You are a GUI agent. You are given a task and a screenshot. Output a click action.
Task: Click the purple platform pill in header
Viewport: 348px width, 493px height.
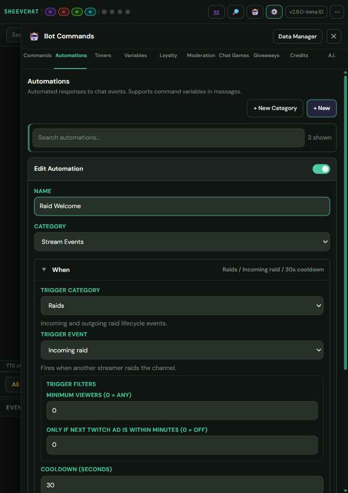pyautogui.click(x=50, y=12)
